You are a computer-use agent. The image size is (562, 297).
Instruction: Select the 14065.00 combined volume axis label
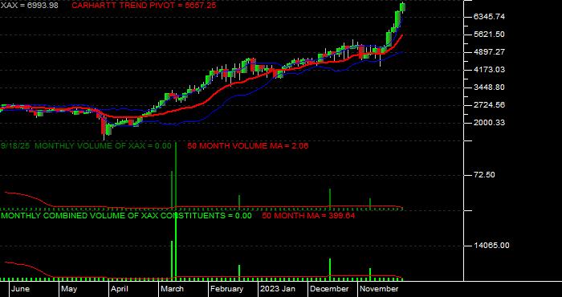(x=491, y=246)
